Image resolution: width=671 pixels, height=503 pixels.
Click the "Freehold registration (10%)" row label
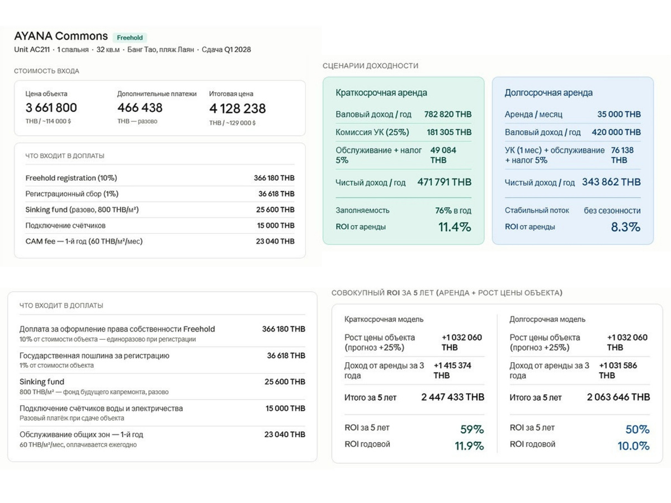71,178
